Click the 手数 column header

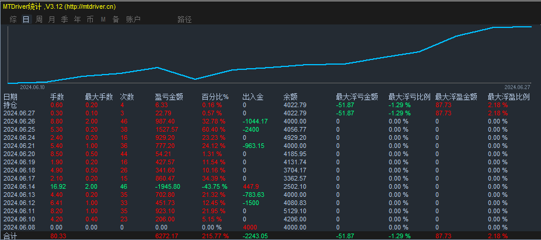click(57, 97)
